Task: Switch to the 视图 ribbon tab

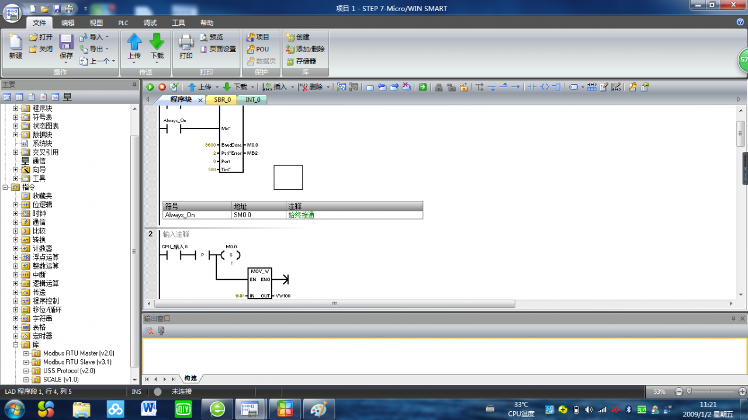Action: click(x=96, y=23)
